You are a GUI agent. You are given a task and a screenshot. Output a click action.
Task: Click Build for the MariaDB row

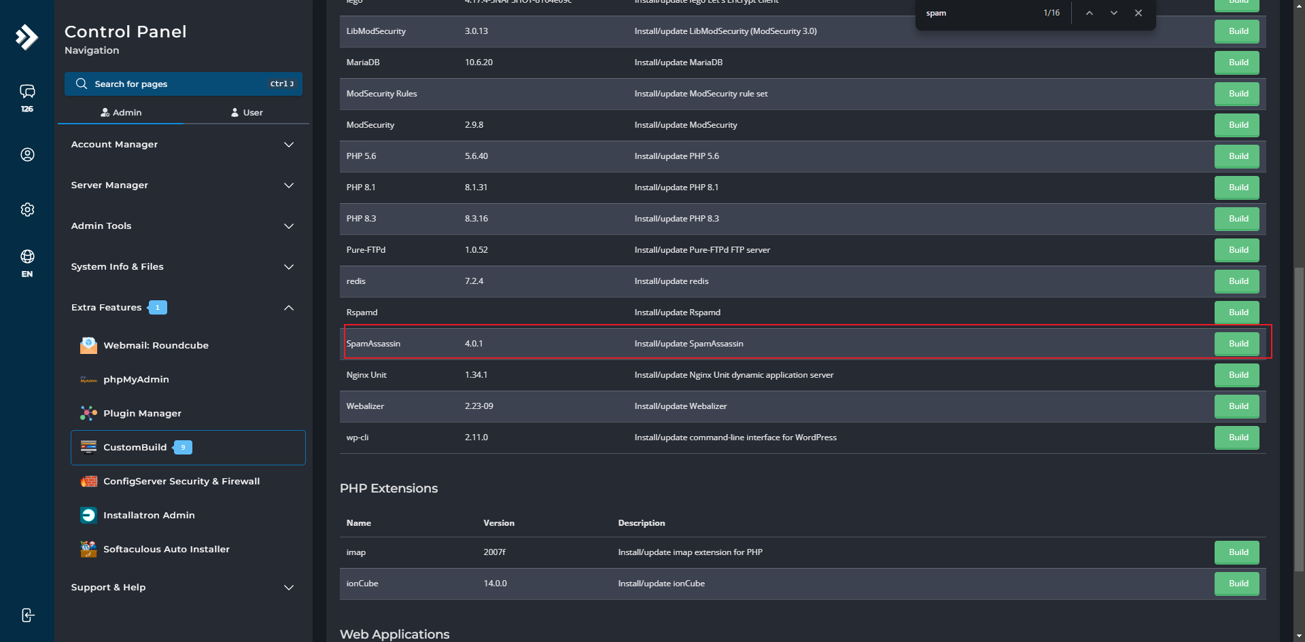1237,63
